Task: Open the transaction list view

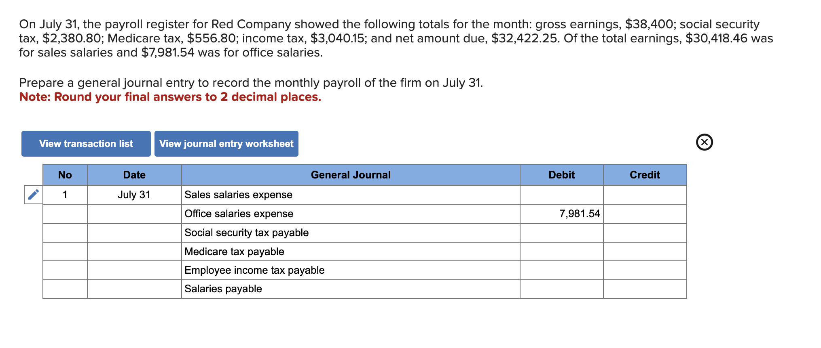Action: pos(85,143)
